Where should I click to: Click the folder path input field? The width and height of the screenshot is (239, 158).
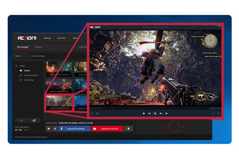[x=58, y=56]
